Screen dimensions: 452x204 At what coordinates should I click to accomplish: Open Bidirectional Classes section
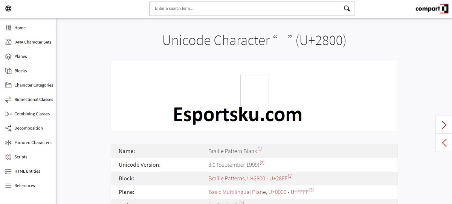point(34,100)
